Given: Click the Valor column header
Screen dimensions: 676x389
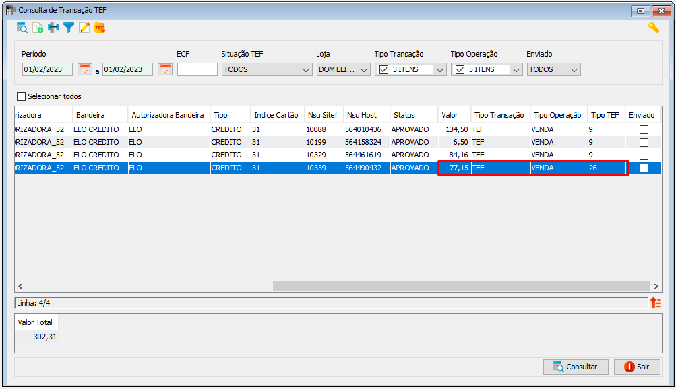Looking at the screenshot, I should pyautogui.click(x=454, y=115).
